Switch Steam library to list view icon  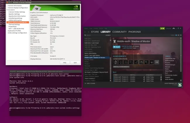tap(178, 35)
